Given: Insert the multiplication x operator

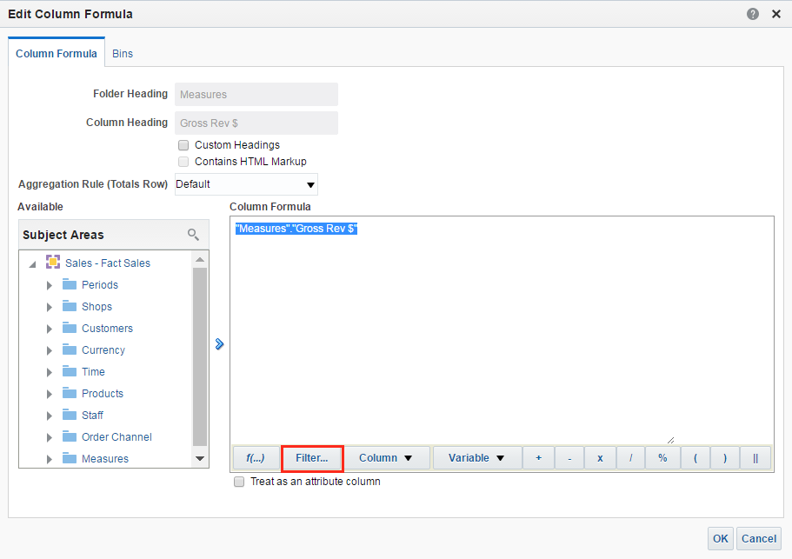Looking at the screenshot, I should [600, 458].
